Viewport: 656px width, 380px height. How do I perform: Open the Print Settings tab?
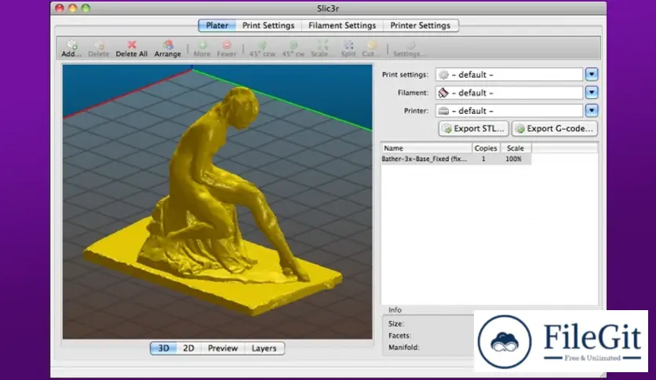pos(268,26)
